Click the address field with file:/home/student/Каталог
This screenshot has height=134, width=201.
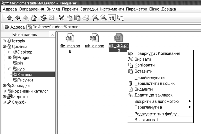tap(113, 27)
